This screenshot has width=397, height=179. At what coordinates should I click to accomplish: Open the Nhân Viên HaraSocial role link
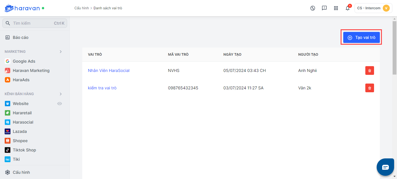(109, 70)
